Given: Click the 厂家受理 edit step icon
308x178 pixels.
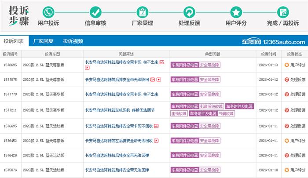Looking at the screenshot, I should tap(142, 12).
